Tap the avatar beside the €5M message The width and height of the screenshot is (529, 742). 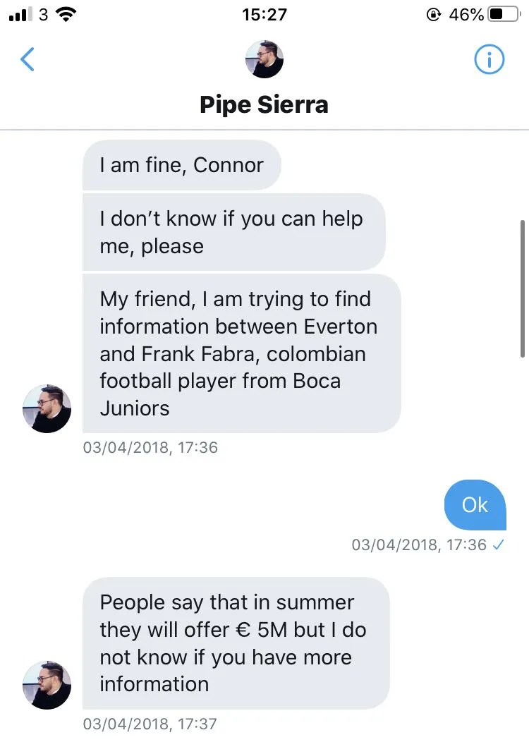pos(47,685)
